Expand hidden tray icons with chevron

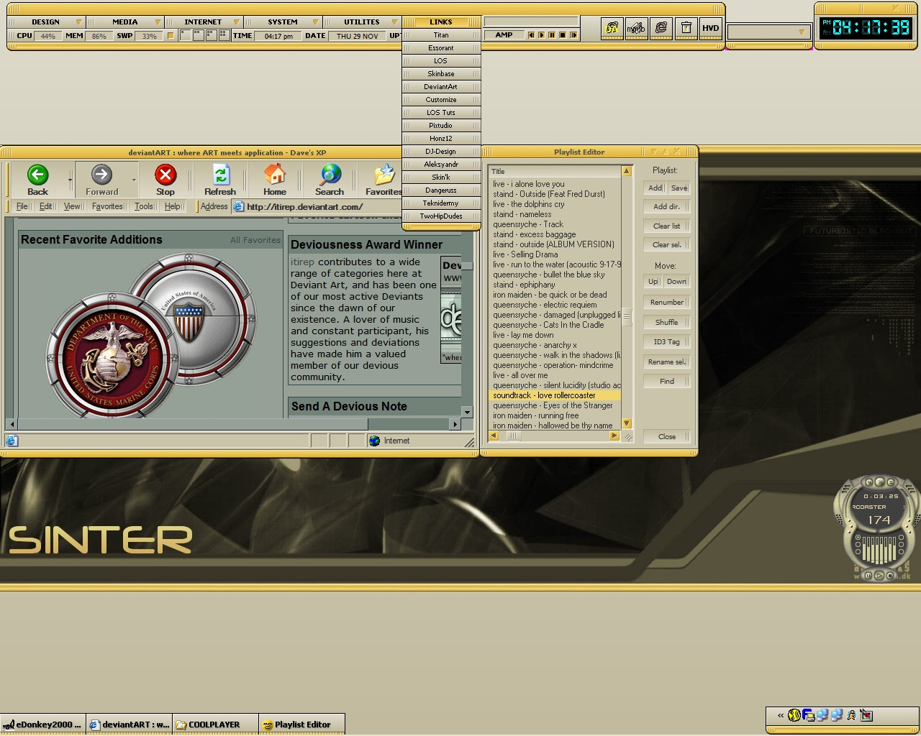click(781, 715)
